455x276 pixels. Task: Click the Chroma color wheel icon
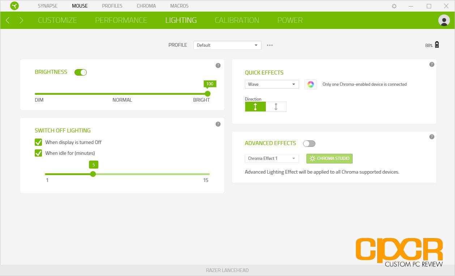click(310, 84)
